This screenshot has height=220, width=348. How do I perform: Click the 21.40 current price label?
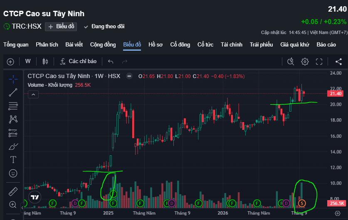tap(336, 93)
